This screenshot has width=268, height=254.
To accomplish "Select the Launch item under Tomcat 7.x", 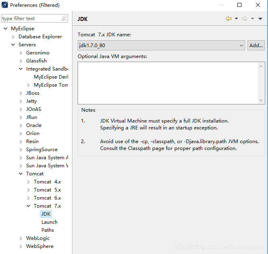I will coord(49,222).
